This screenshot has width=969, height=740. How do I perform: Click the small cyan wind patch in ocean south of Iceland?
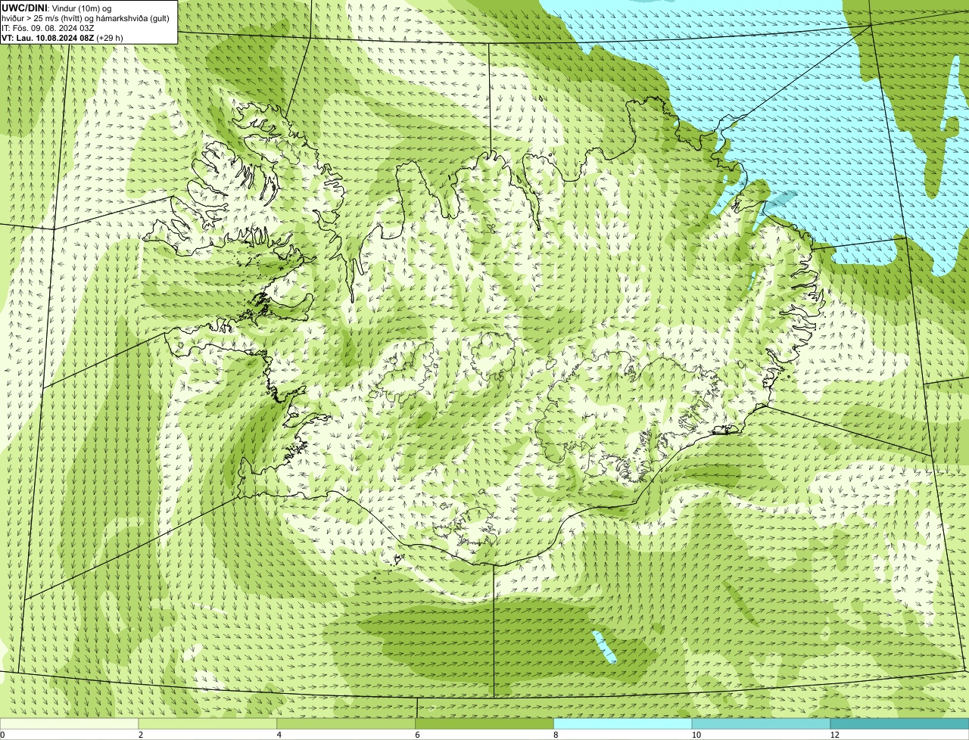pos(604,648)
